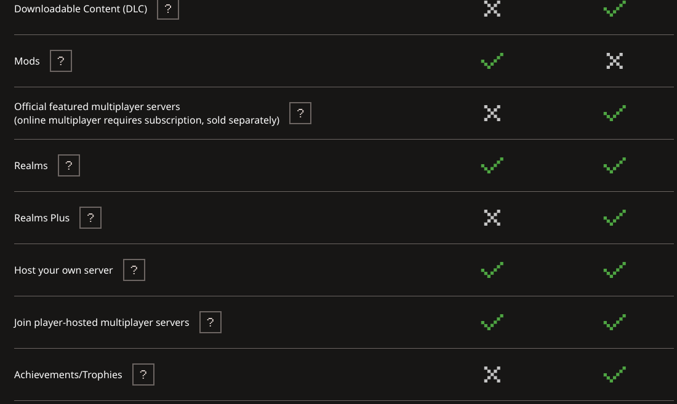This screenshot has width=677, height=404.
Task: Open the Downloadable Content (DLC) help icon
Action: click(168, 9)
